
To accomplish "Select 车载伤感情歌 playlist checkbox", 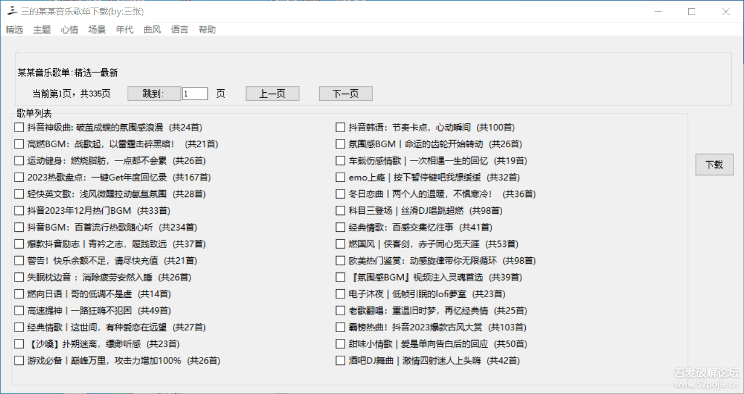I will click(x=341, y=161).
